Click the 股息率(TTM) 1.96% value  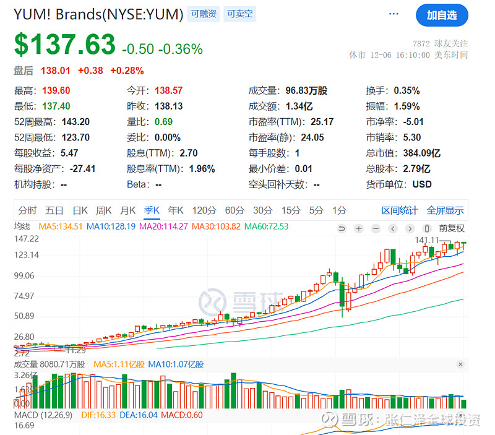click(x=202, y=168)
